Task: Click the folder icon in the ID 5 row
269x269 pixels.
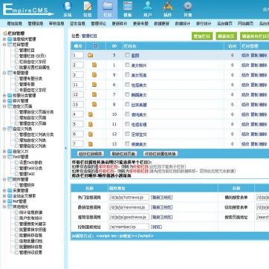Action: click(x=91, y=55)
